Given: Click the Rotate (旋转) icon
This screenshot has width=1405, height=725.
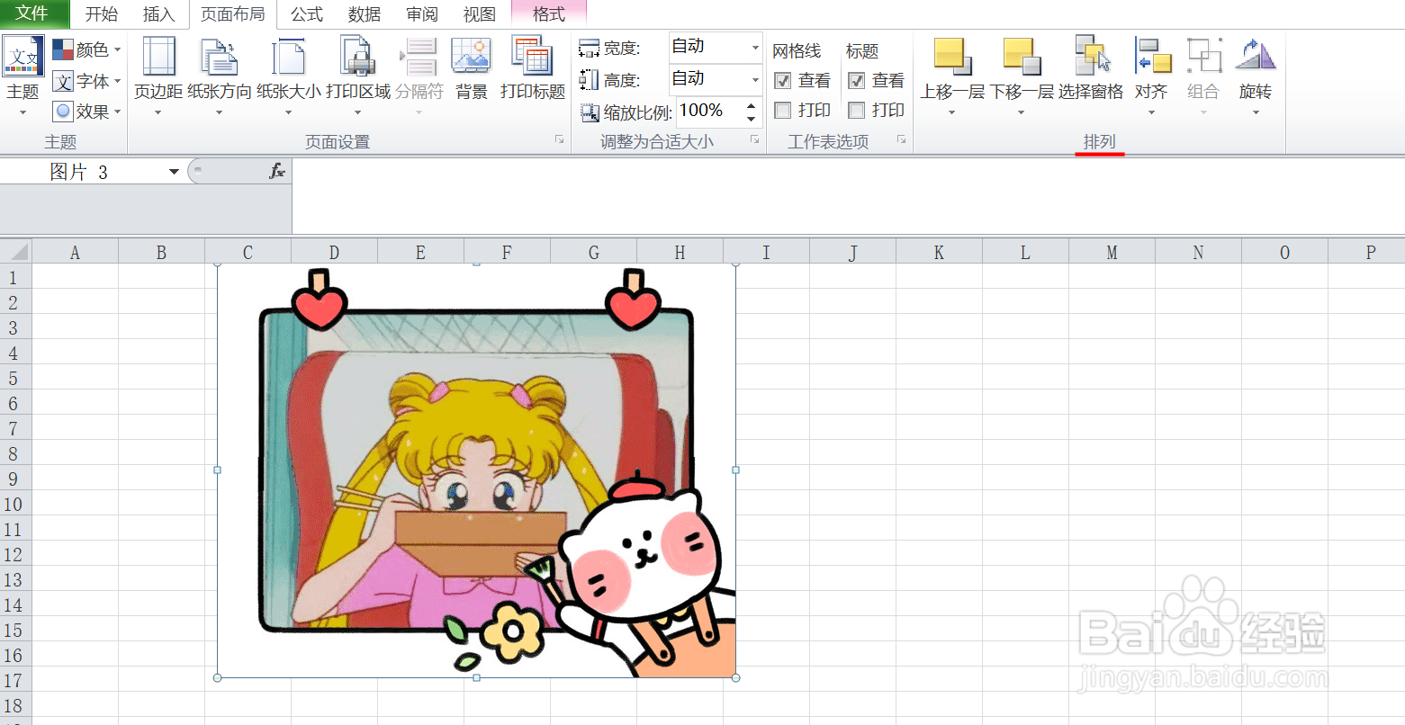Looking at the screenshot, I should pos(1255,57).
